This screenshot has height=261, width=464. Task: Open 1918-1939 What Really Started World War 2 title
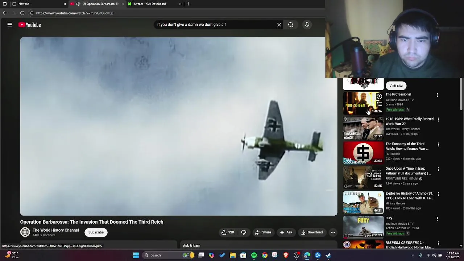(x=409, y=121)
